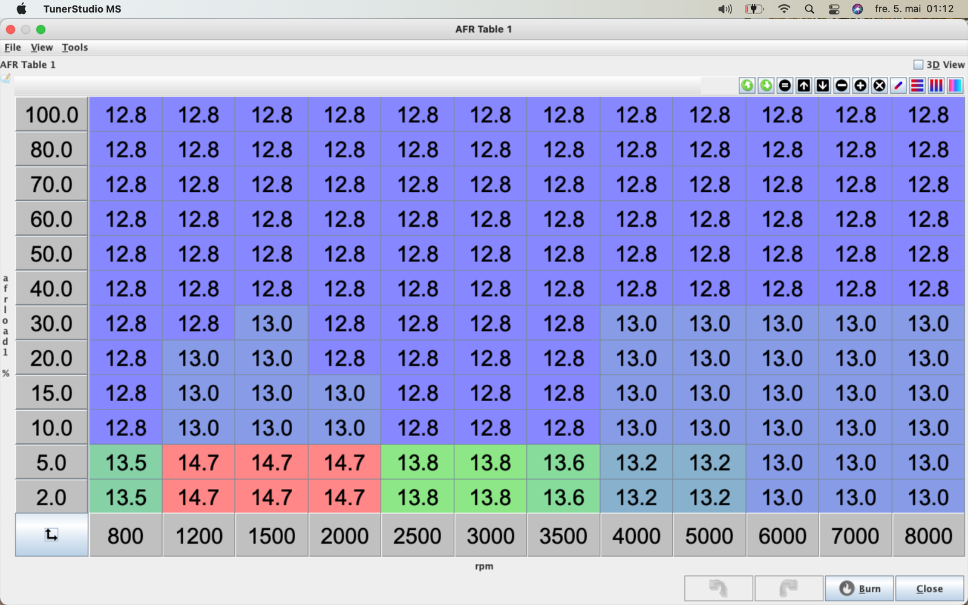Click the Burn button
The image size is (968, 605).
pos(859,588)
